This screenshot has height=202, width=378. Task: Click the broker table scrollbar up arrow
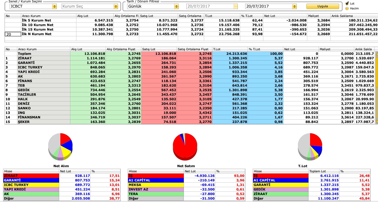(376, 54)
